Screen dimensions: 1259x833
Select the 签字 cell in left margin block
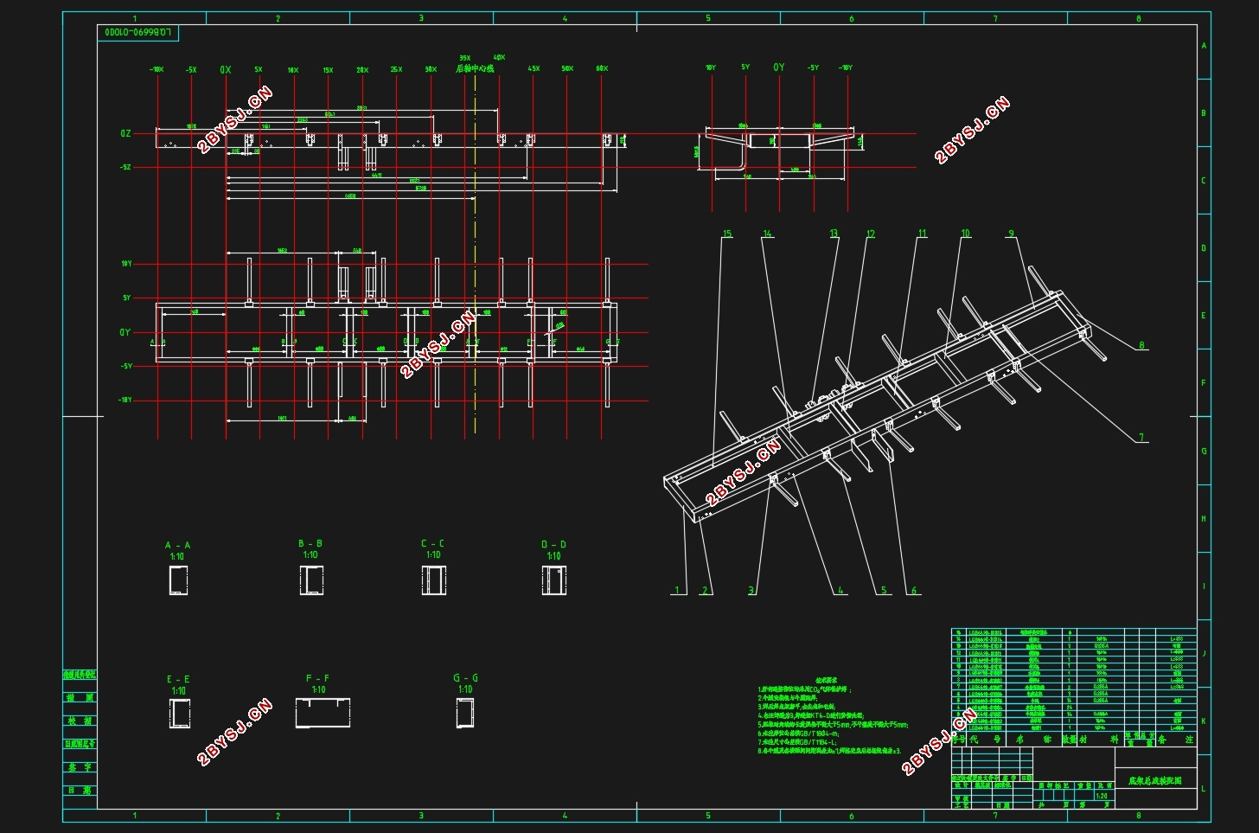click(80, 766)
